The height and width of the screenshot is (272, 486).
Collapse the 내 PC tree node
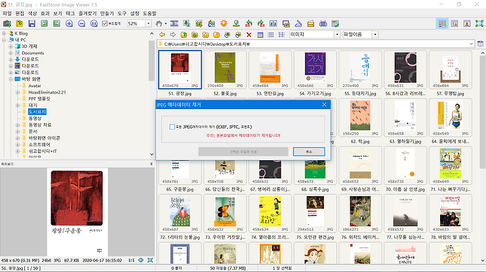(x=4, y=40)
